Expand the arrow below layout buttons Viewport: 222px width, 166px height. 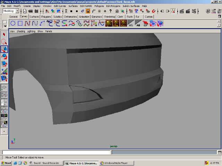[5, 131]
